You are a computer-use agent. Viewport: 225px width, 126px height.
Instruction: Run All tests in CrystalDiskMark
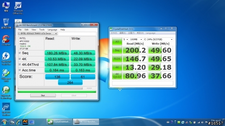coord(117,42)
